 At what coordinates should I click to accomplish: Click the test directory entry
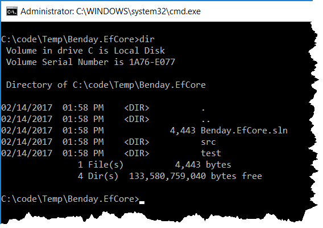211,153
